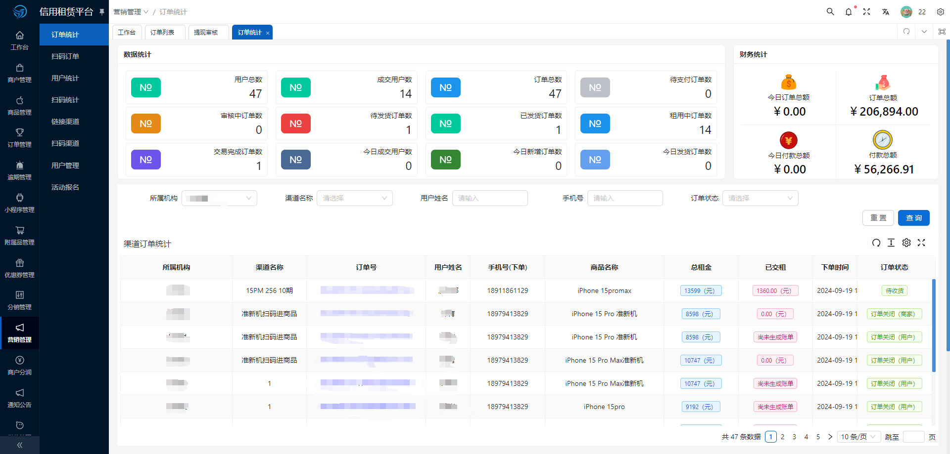Click the 跳至 page number input
The width and height of the screenshot is (950, 454).
(913, 437)
